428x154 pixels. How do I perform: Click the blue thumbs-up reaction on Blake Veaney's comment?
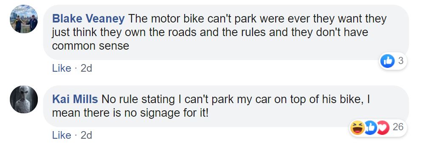pos(387,61)
